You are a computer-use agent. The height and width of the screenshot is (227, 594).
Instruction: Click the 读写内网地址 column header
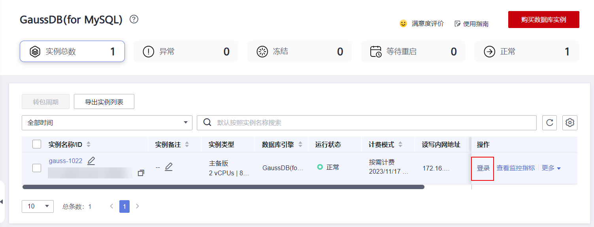click(441, 144)
